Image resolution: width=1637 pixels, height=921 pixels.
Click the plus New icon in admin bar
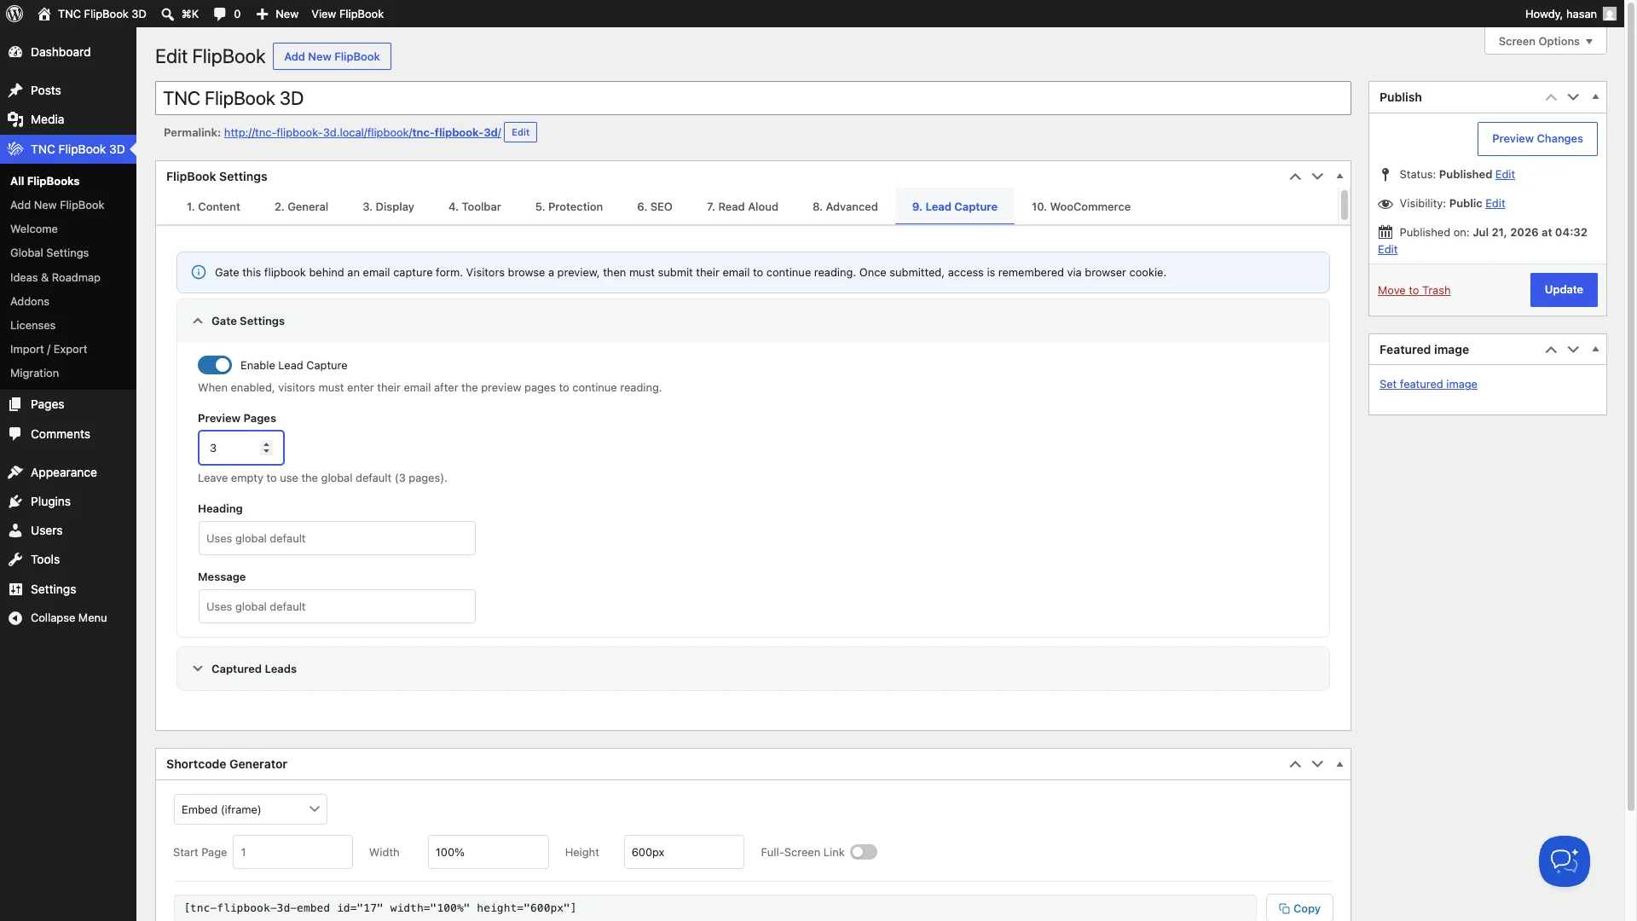(263, 14)
